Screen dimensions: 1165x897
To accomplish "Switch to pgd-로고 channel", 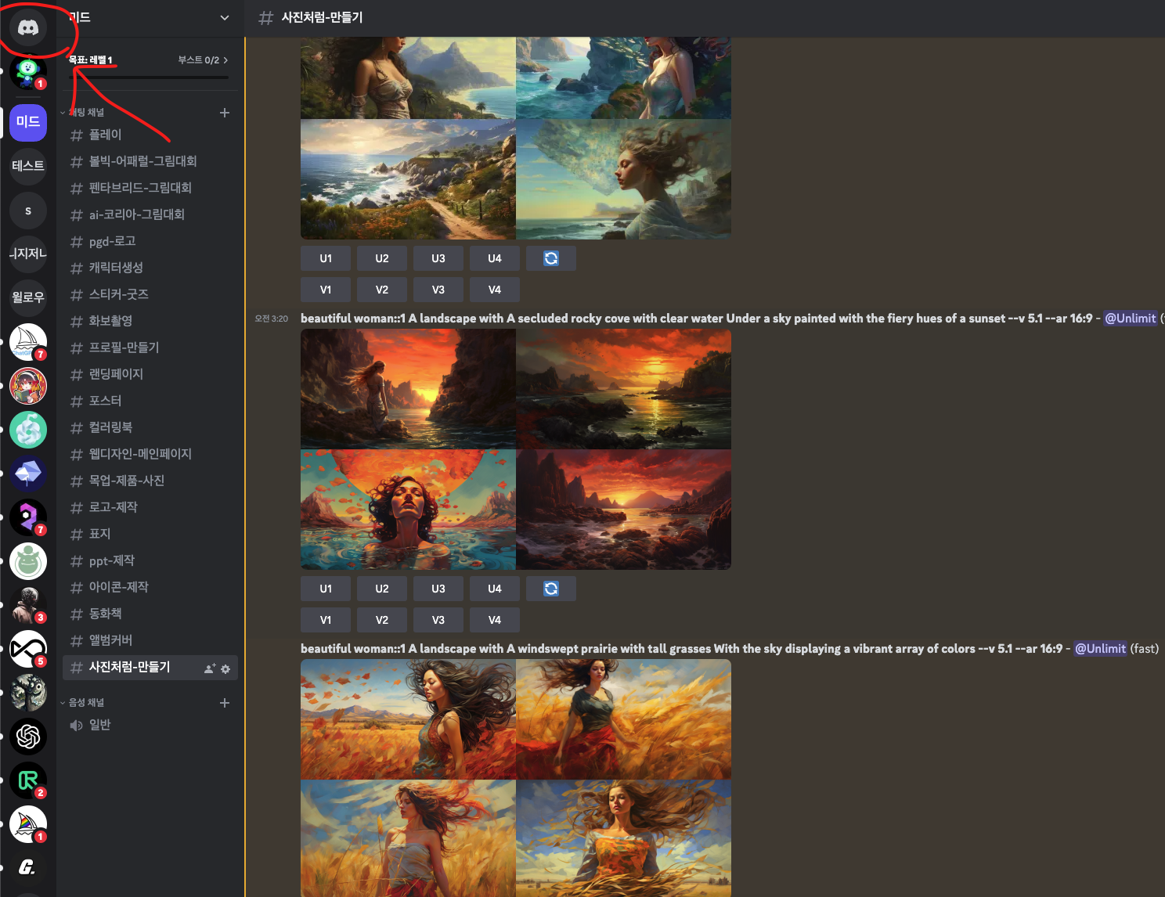I will coord(150,241).
